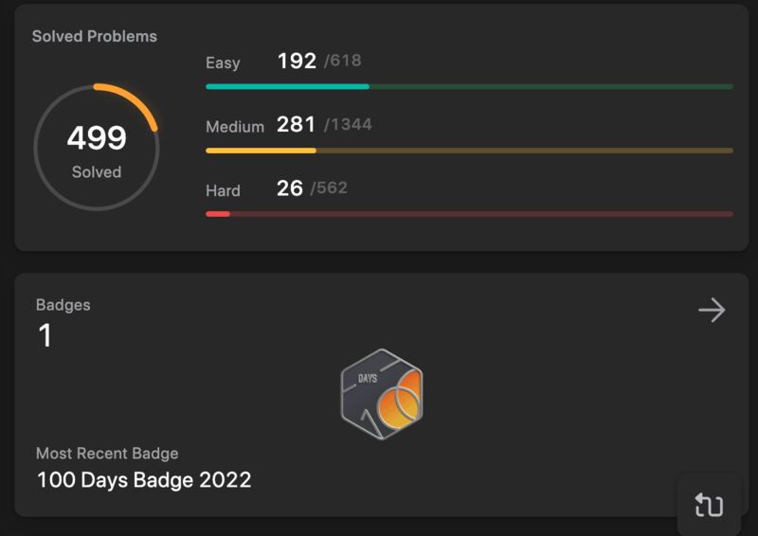Click the 100 Days hexagon badge

(x=382, y=394)
